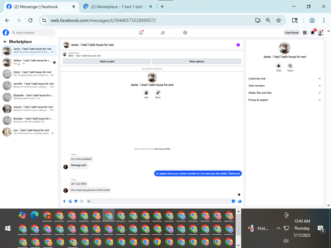The height and width of the screenshot is (248, 331).
Task: Click the Chrome zoom magnifier icon
Action: (x=268, y=21)
